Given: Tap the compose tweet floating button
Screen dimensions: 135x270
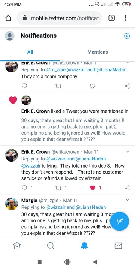Looking at the screenshot, I should point(120,221).
